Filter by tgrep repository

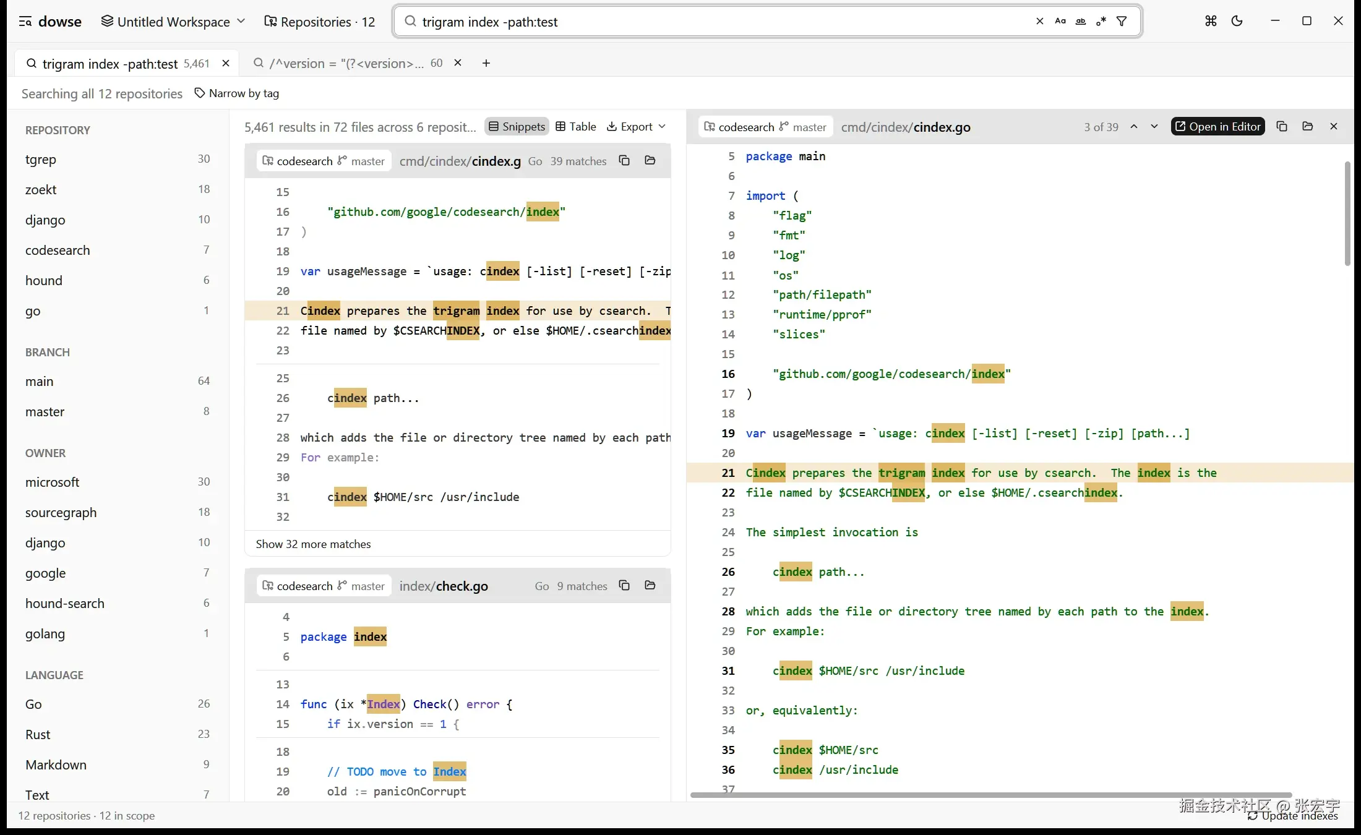[118, 160]
